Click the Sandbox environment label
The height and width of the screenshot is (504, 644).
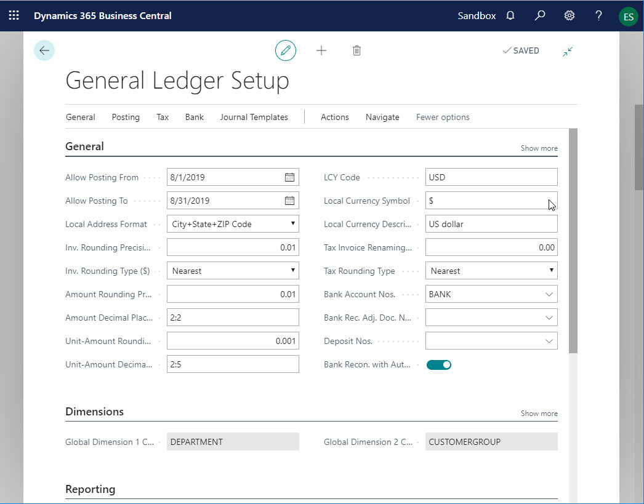[477, 15]
